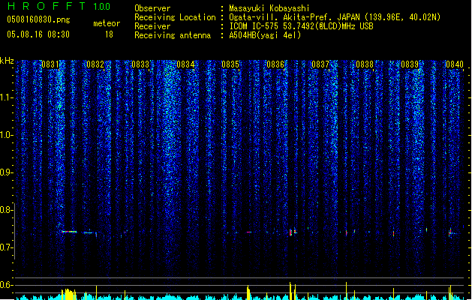Select the filename 0508160830.png

38,20
